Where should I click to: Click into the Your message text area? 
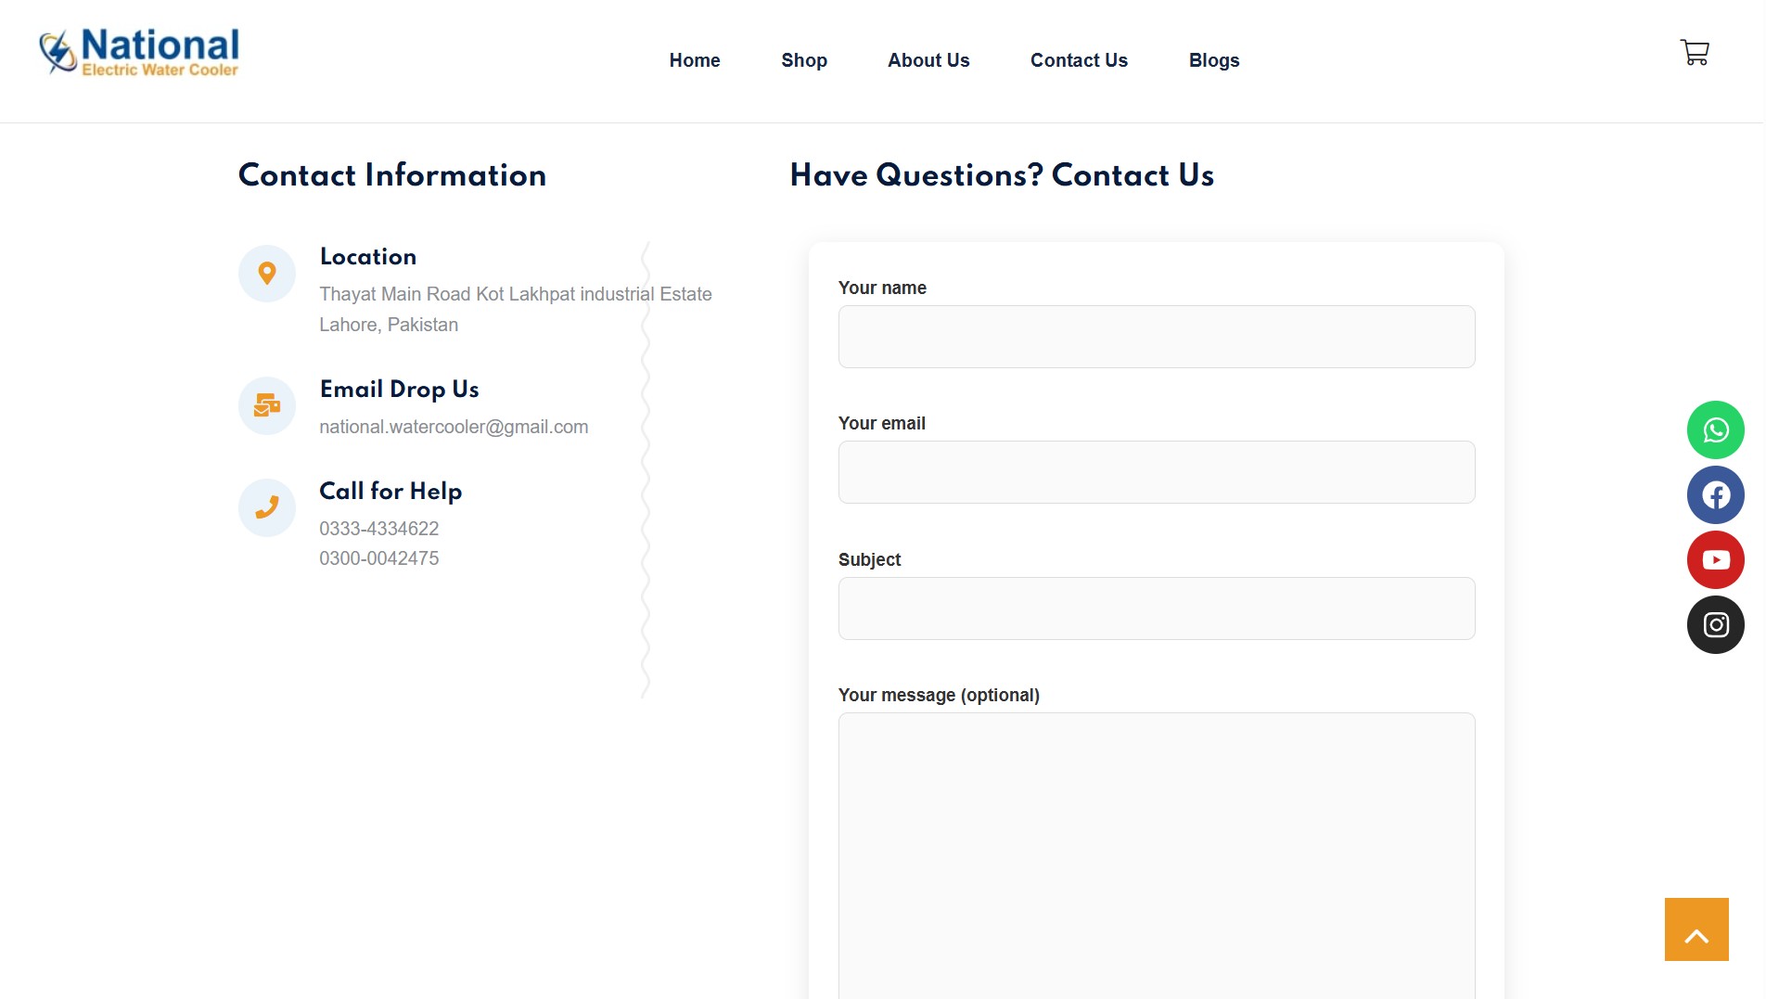coord(1157,855)
